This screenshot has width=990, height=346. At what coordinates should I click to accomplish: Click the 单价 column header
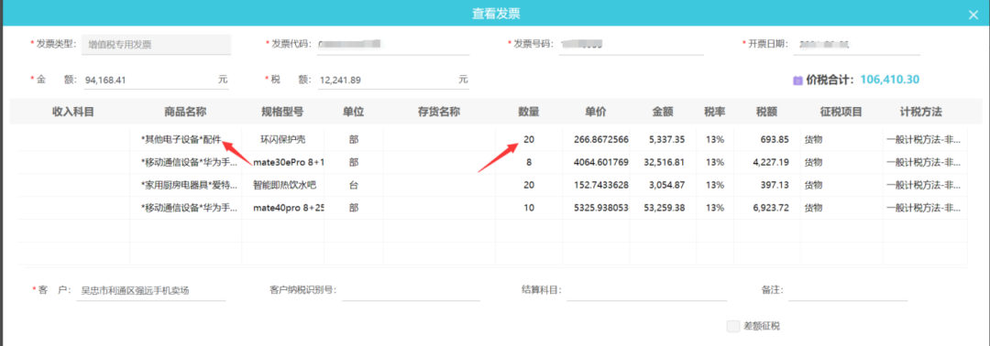(596, 113)
